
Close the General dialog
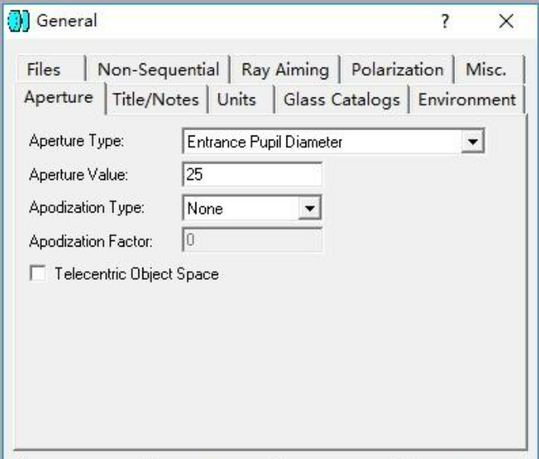[x=506, y=21]
